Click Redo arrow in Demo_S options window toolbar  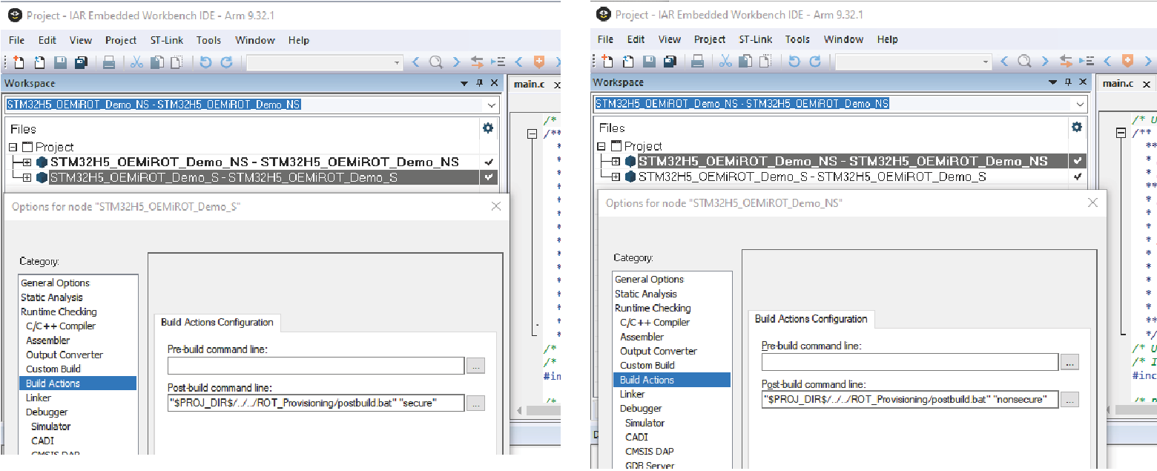point(226,62)
